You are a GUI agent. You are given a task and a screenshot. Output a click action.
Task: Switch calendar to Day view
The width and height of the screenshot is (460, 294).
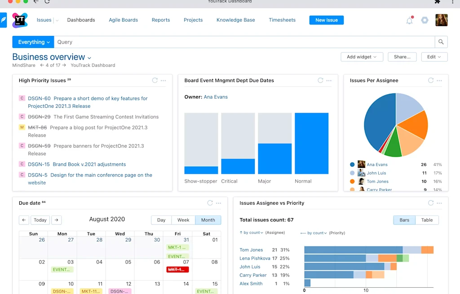pyautogui.click(x=161, y=220)
